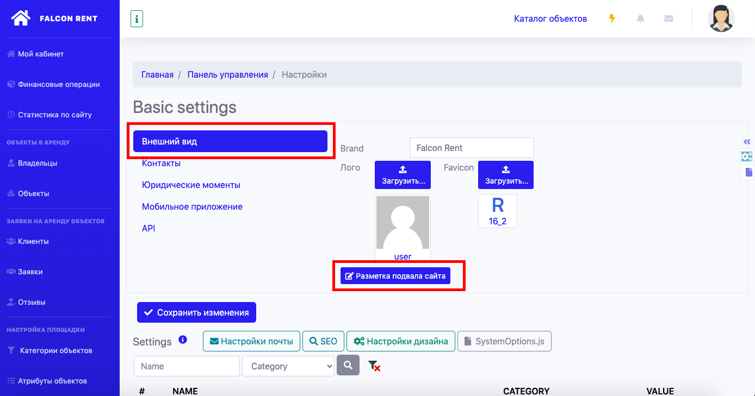
Task: Click the user avatar profile picture
Action: (x=721, y=18)
